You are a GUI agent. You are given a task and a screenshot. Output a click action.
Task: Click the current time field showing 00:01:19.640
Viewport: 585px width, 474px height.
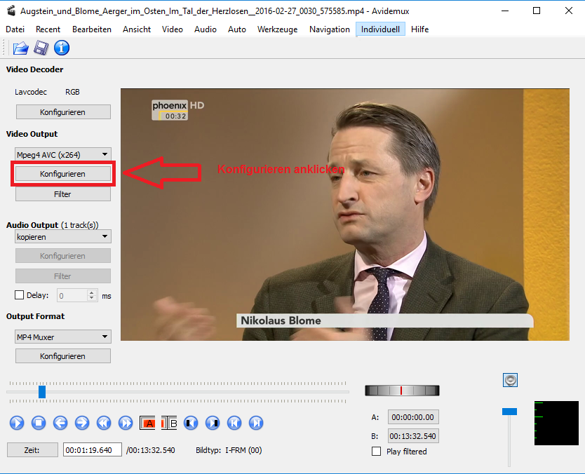coord(92,450)
